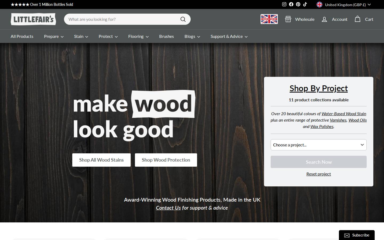
Task: Open All Products menu item
Action: click(x=22, y=36)
